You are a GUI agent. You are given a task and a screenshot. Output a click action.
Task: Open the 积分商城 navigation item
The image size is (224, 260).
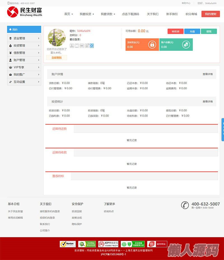click(192, 14)
